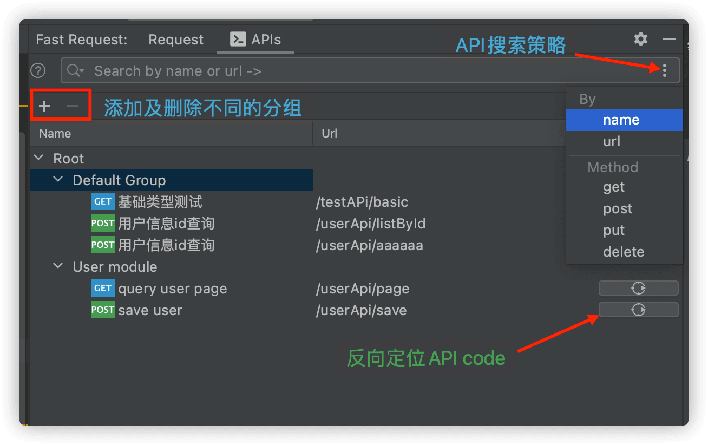Filter APIs by post method
Viewport: 708px width, 445px height.
pyautogui.click(x=617, y=208)
